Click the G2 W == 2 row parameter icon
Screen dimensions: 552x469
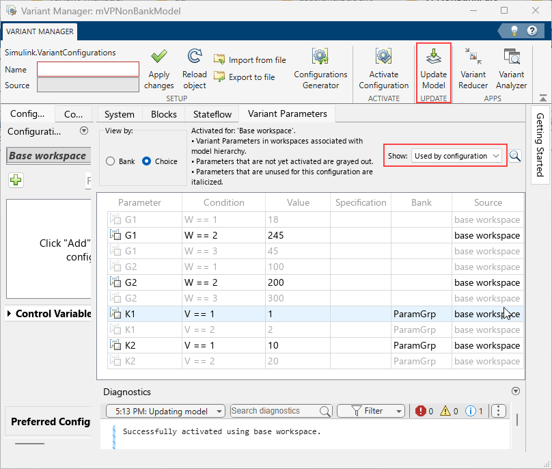pos(115,282)
